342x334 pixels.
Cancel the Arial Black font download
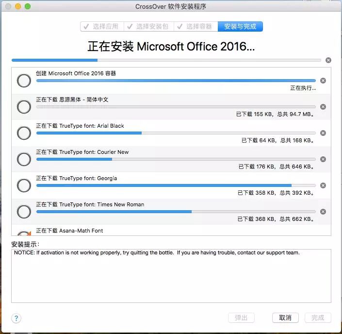pyautogui.click(x=323, y=133)
